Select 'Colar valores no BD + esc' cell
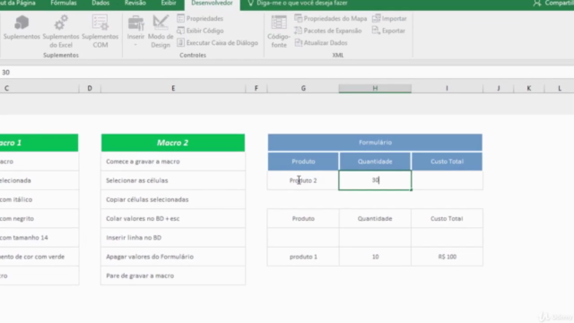Screen dimensions: 574x323 173,219
